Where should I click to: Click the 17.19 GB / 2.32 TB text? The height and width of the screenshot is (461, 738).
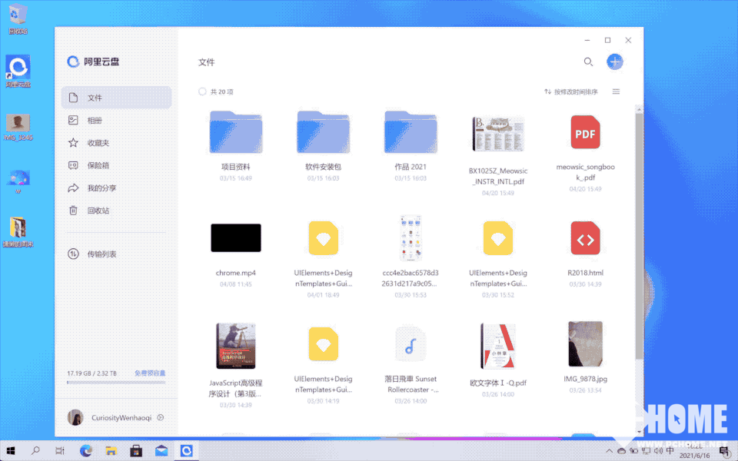pyautogui.click(x=91, y=373)
